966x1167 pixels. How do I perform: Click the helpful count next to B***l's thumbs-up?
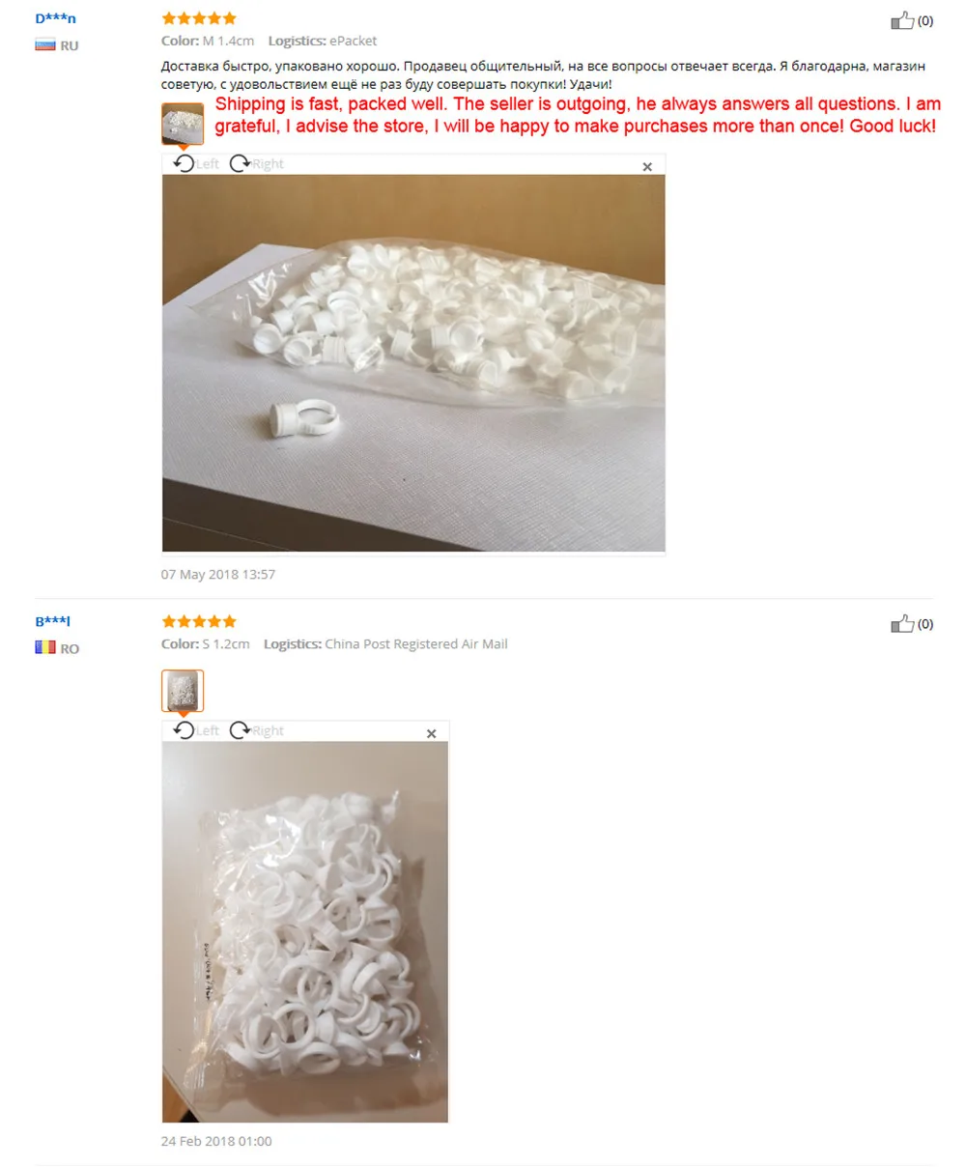[x=925, y=624]
